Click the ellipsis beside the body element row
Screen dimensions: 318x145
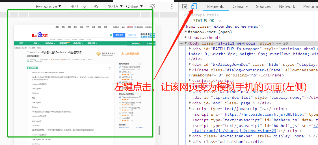click(181, 43)
